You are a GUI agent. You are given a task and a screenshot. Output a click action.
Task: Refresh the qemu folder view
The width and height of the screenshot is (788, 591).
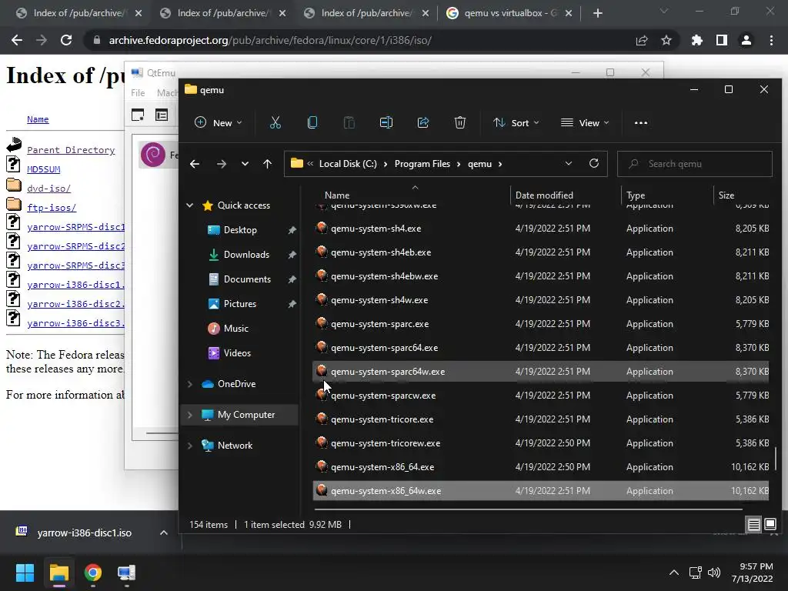click(x=594, y=163)
